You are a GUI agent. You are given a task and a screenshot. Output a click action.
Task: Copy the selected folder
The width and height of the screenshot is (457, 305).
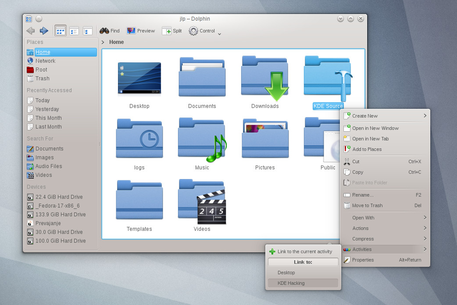point(385,172)
